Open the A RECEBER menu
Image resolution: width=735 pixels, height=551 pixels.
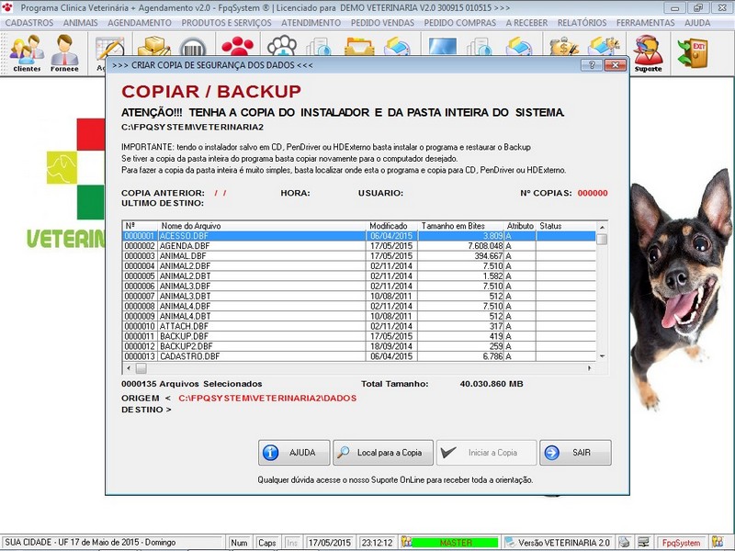tap(526, 22)
